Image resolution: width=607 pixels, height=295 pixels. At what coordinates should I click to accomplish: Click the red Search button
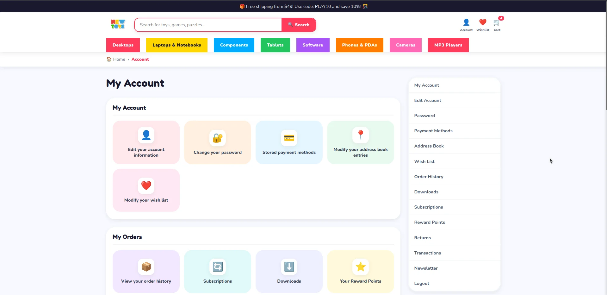299,25
